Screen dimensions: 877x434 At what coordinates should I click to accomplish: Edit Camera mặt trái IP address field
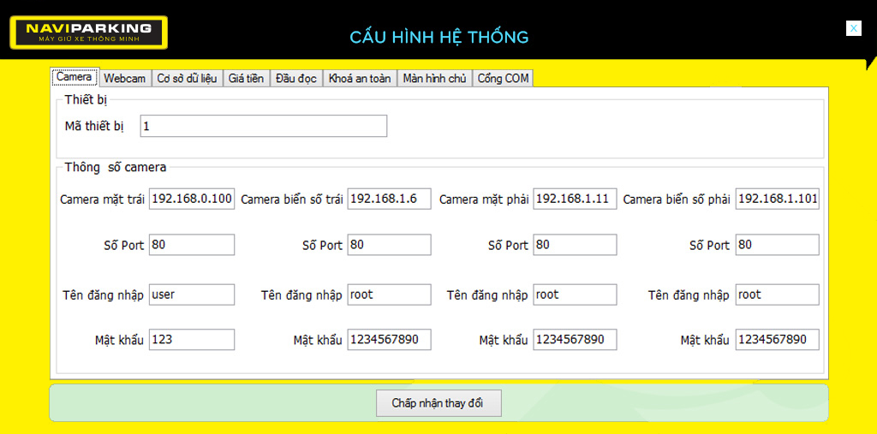(x=192, y=199)
